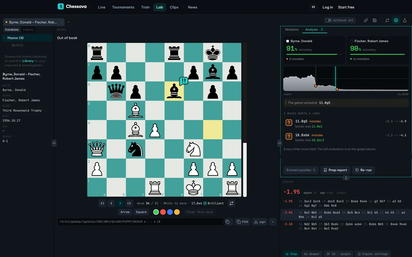This screenshot has height=257, width=412.
Task: Open the Lab tab in top navigation
Action: (x=160, y=7)
